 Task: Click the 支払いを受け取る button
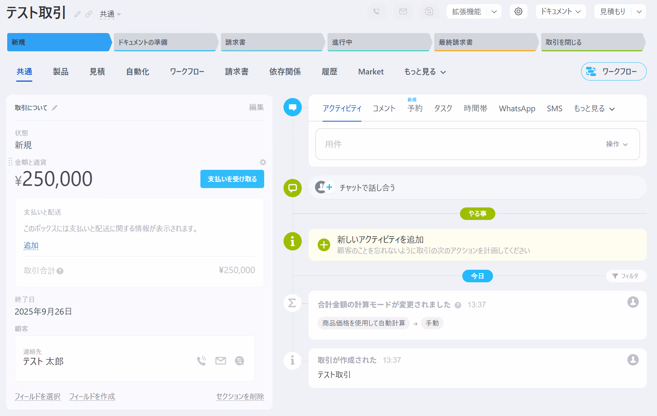pos(232,179)
